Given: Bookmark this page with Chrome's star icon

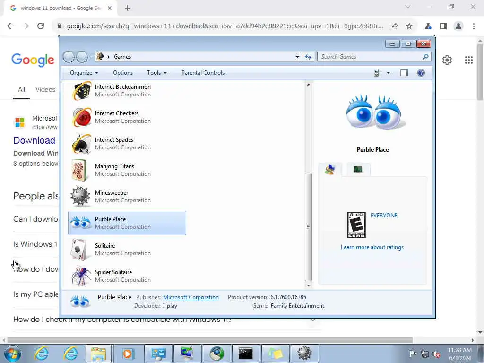Looking at the screenshot, I should click(x=409, y=26).
